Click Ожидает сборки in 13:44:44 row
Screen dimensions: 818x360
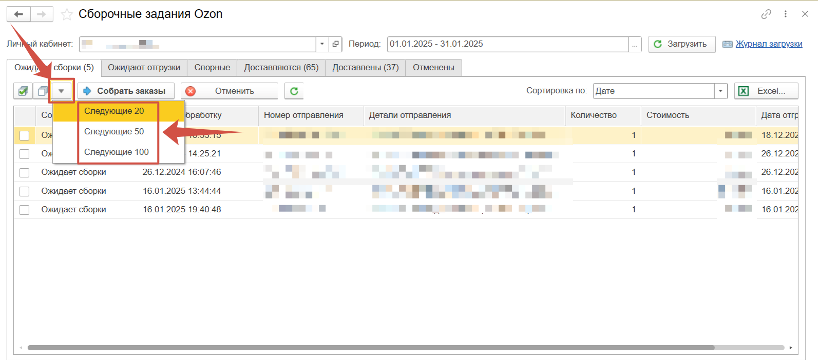(x=73, y=191)
